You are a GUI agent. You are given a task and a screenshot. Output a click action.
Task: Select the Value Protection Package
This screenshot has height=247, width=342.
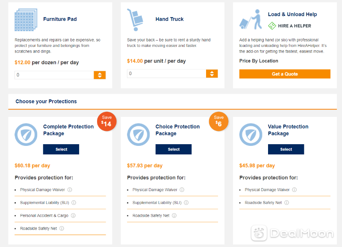click(x=286, y=149)
